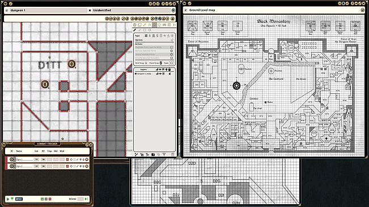Open the Lighting sun tab in dungeon 1
The image size is (369, 207).
(x=159, y=25)
